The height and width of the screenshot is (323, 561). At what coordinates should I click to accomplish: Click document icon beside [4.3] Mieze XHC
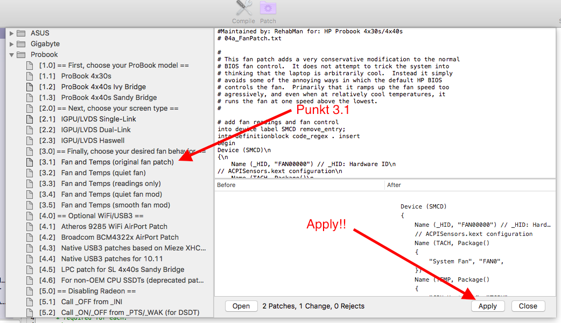(29, 248)
